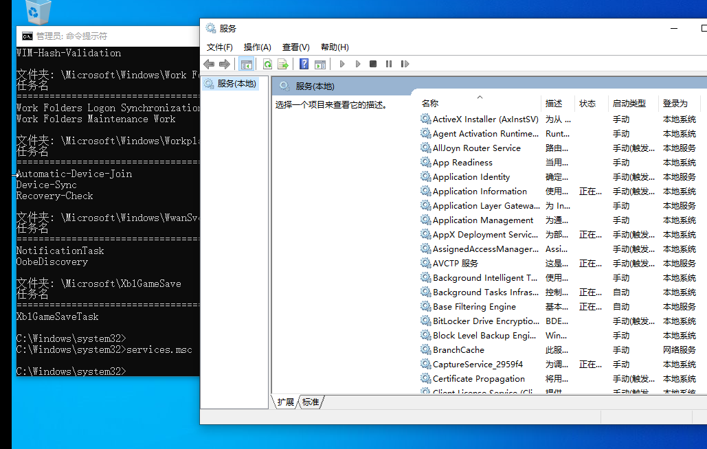Open the 文件(F) menu

point(220,47)
